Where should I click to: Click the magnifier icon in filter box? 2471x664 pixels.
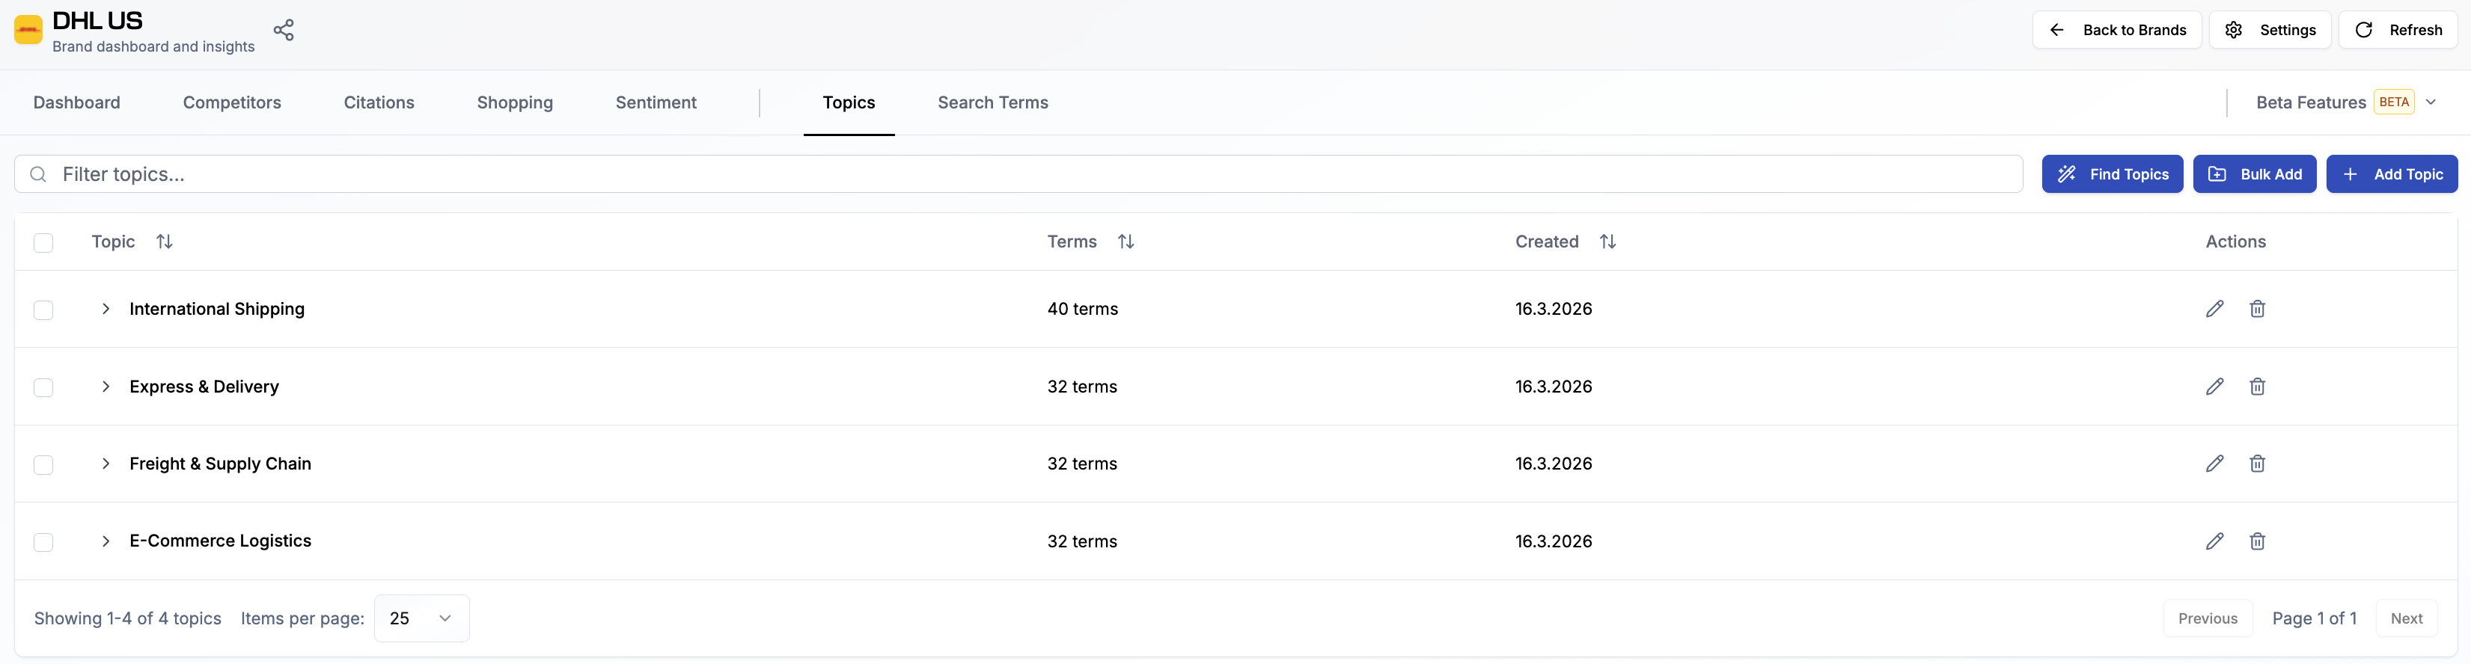38,174
